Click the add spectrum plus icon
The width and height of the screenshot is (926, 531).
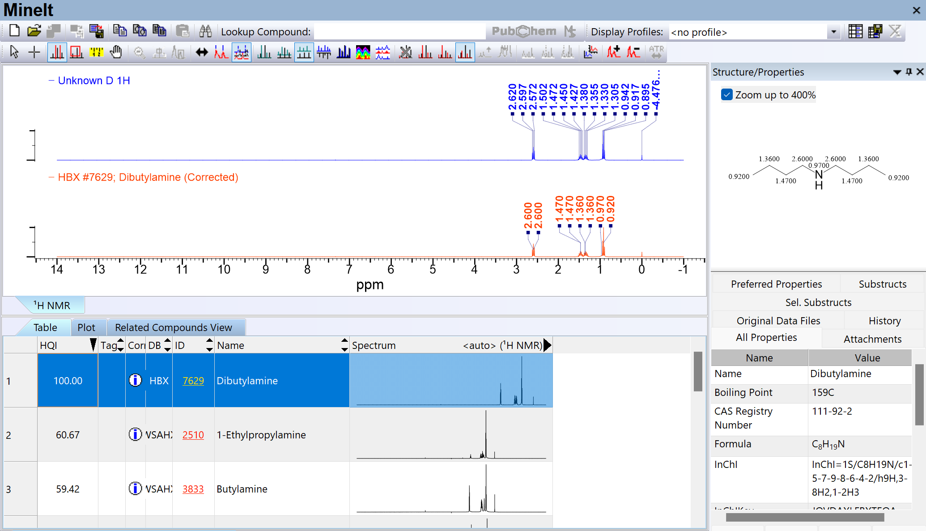[614, 52]
